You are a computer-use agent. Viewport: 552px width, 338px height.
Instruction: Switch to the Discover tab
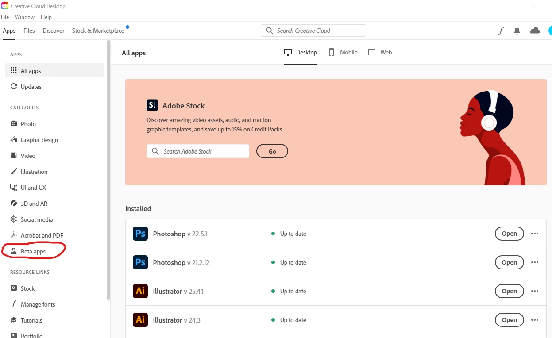click(54, 31)
